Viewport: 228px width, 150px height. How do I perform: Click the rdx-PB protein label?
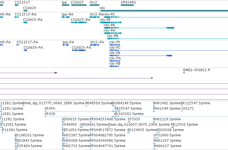115,64
